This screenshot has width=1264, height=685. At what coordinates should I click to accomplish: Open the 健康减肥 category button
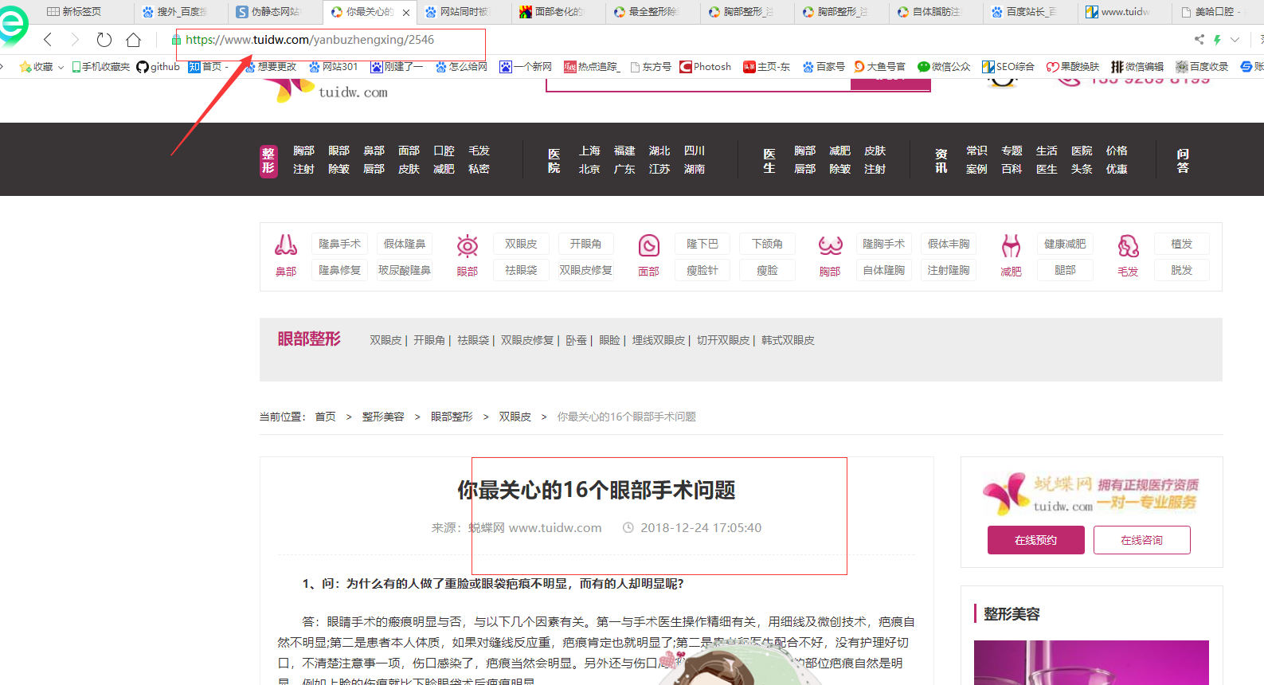pyautogui.click(x=1065, y=244)
